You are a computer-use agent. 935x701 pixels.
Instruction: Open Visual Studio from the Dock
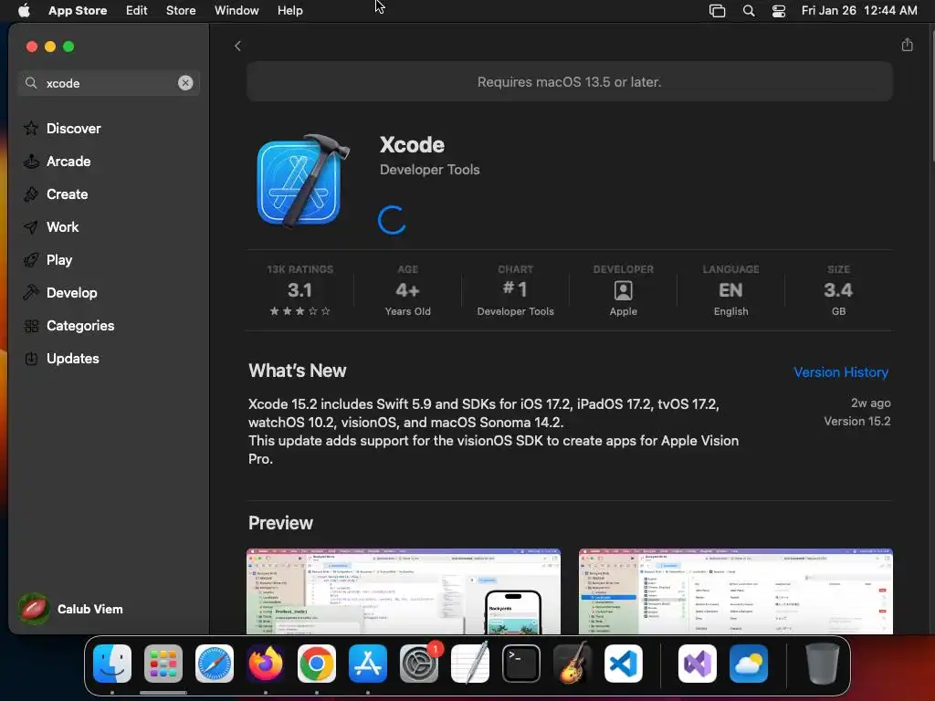[697, 663]
